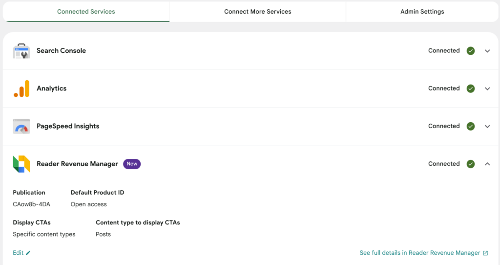Click the Display CTAs label

[x=32, y=222]
